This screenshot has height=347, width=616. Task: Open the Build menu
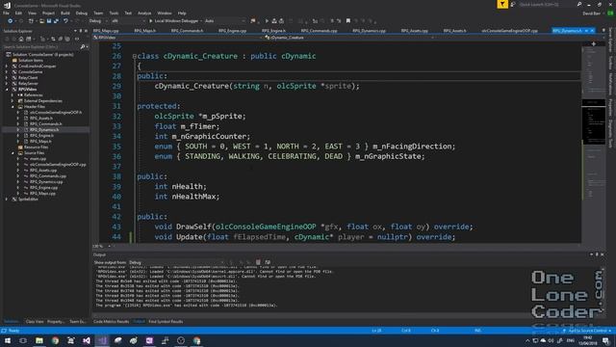click(64, 13)
